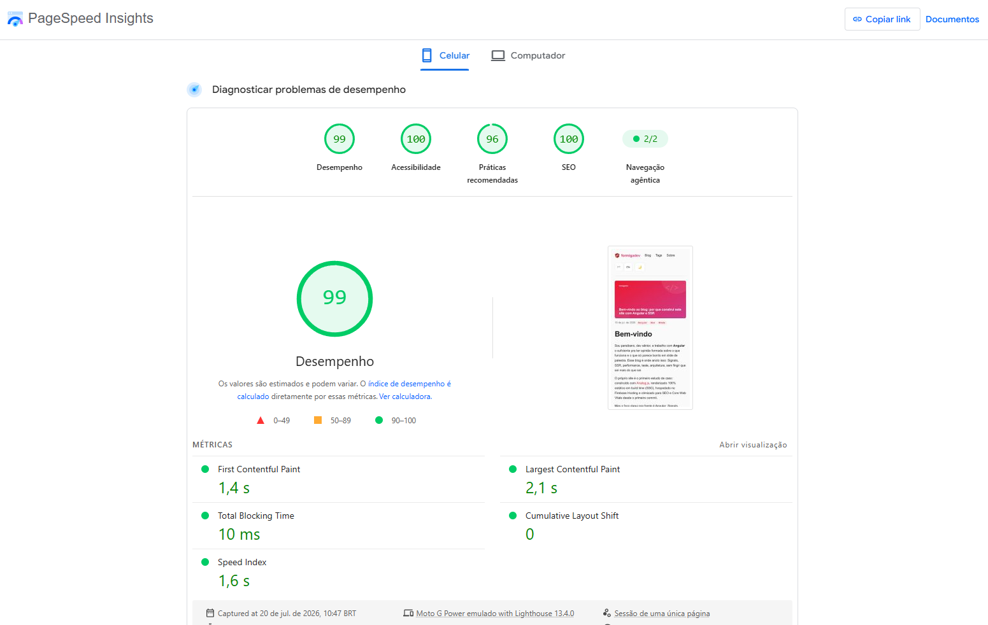Click the green dot next to Speed Index
Image resolution: width=988 pixels, height=625 pixels.
pyautogui.click(x=205, y=562)
